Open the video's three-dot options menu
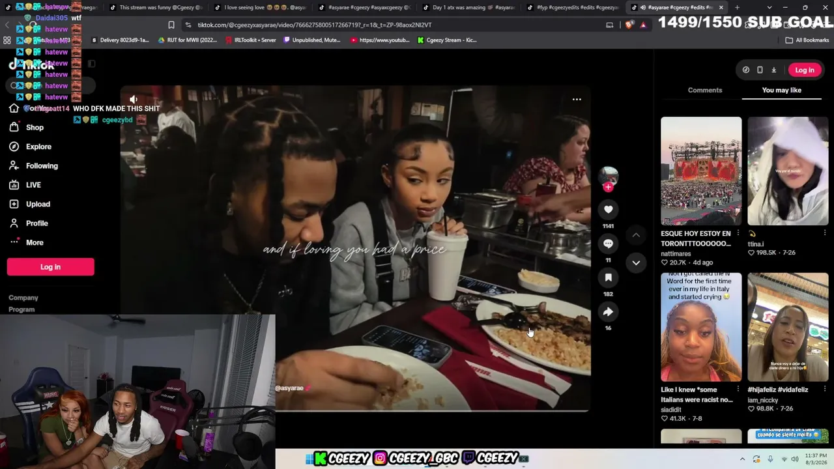This screenshot has width=834, height=469. [x=577, y=100]
